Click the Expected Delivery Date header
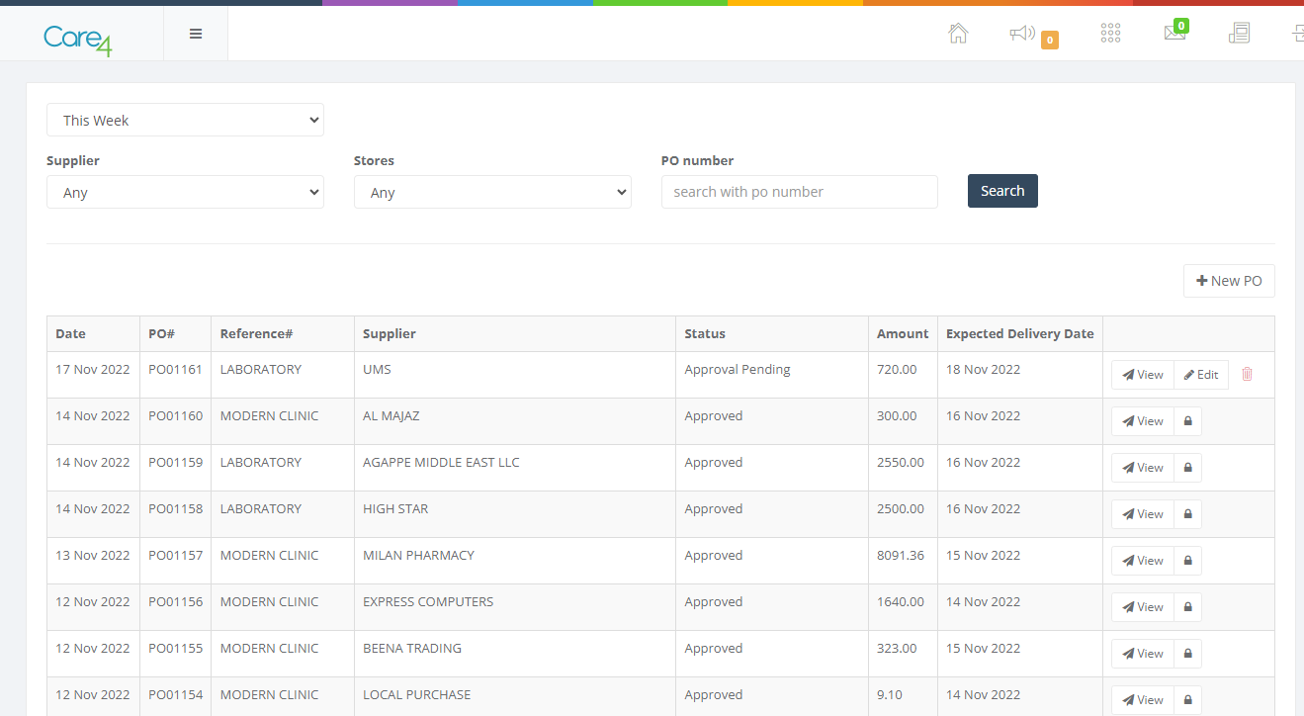This screenshot has height=716, width=1304. click(x=1020, y=334)
